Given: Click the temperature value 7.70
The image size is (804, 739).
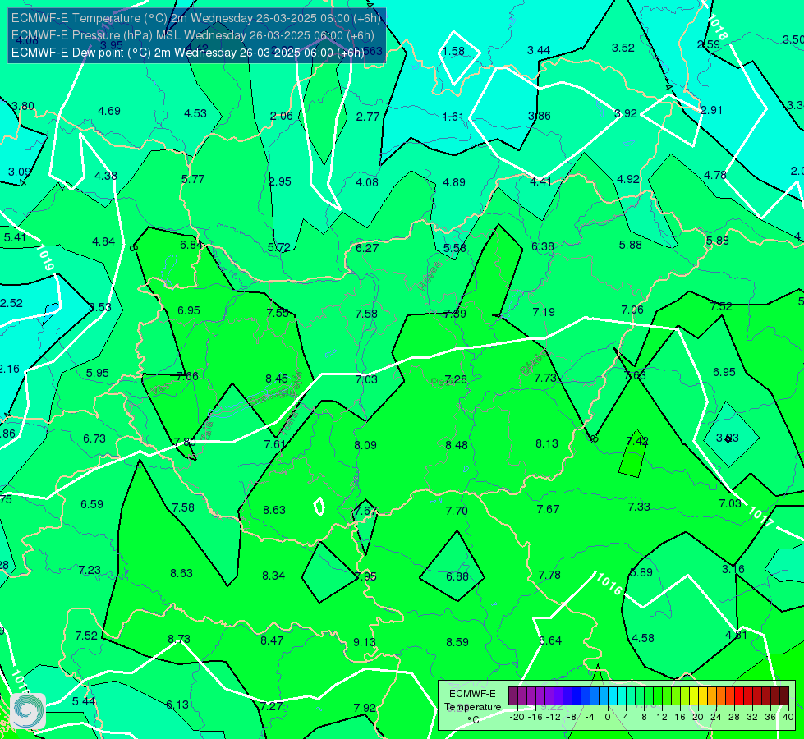Looking at the screenshot, I should click(x=457, y=511).
